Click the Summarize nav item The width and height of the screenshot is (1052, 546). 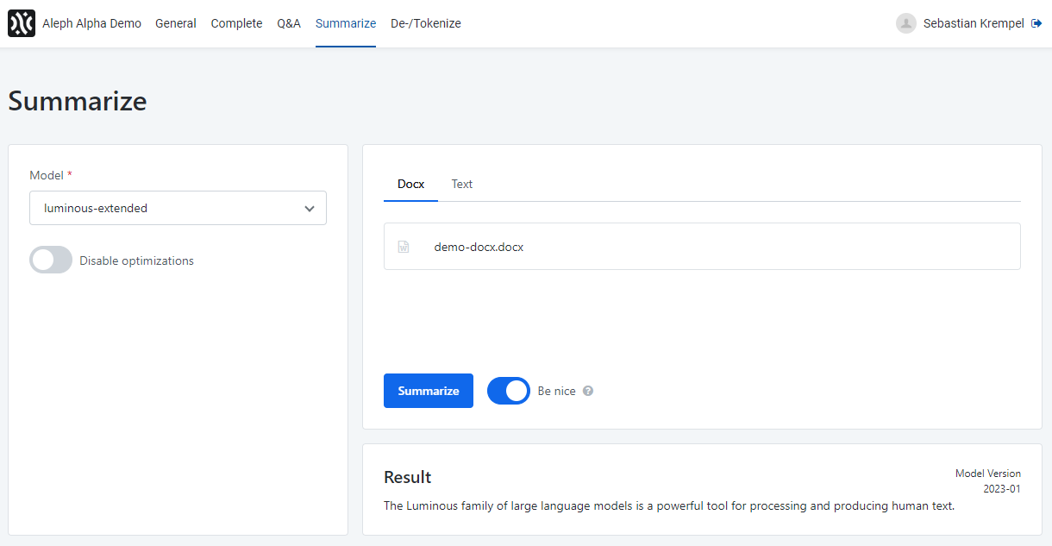346,23
